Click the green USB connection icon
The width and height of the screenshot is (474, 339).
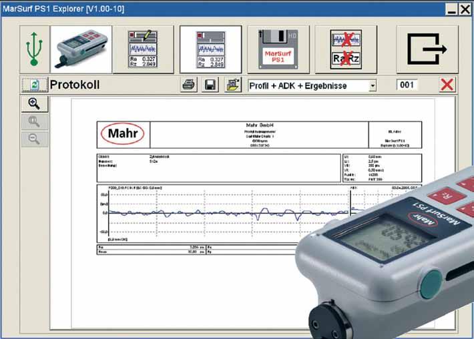tap(34, 49)
